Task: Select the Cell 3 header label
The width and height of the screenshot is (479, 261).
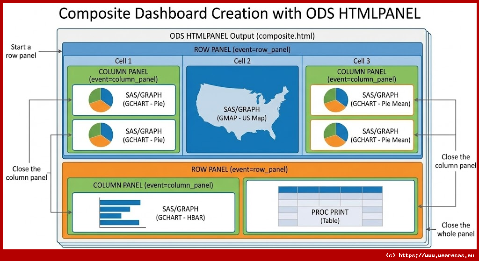Action: 362,61
